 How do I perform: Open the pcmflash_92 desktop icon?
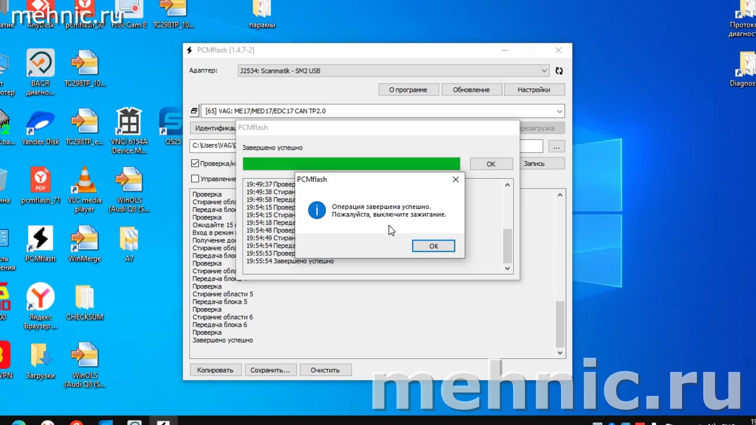click(x=85, y=15)
